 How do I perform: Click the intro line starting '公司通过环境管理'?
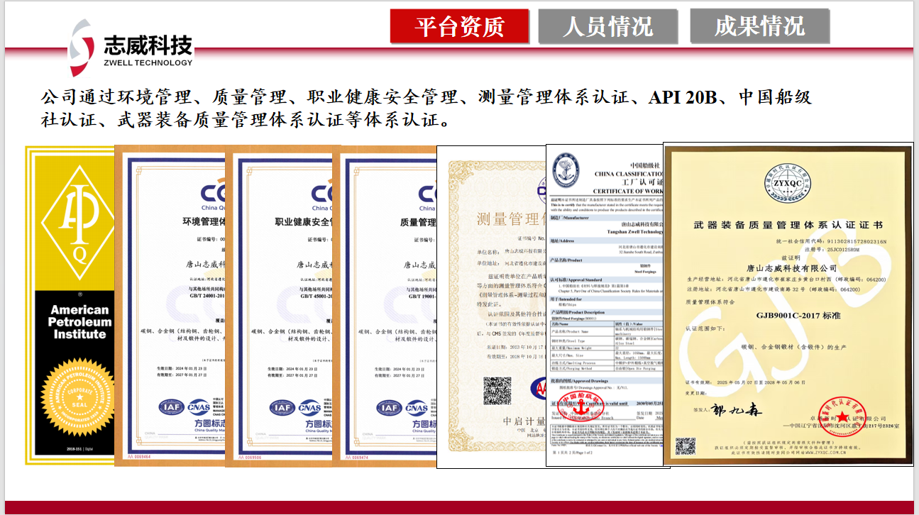(x=427, y=97)
